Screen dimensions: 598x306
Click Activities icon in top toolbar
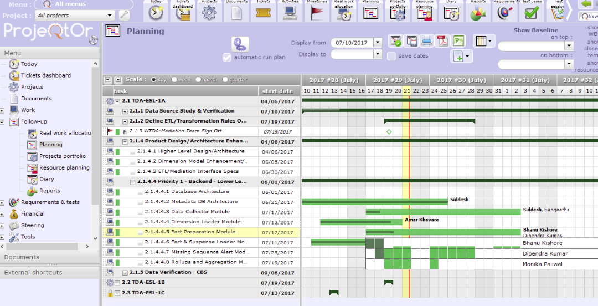pos(290,13)
